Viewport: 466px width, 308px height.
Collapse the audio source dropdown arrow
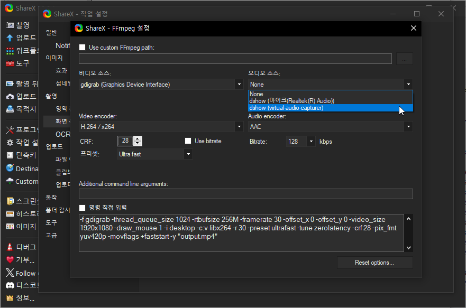coord(408,85)
